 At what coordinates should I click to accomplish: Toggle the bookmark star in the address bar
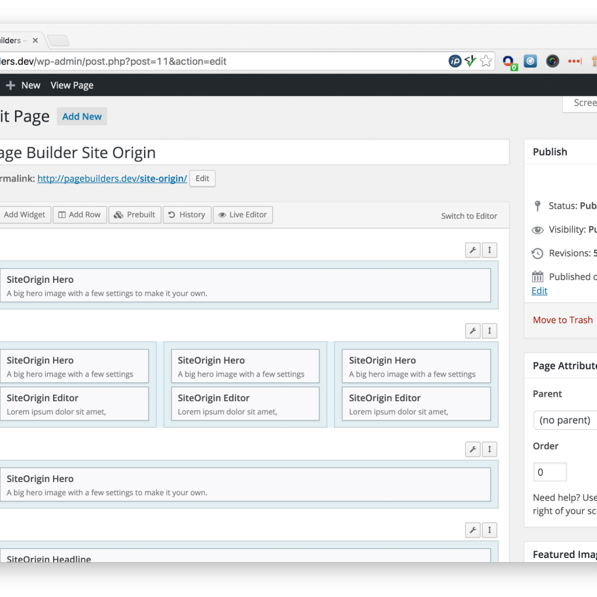click(x=486, y=61)
